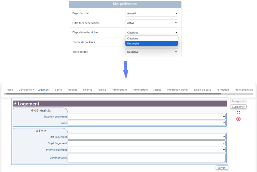Viewport: 257px width, 172px height.
Task: Click the tab bar's right scroll arrow
Action: click(254, 94)
